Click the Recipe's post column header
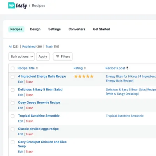 (115, 68)
